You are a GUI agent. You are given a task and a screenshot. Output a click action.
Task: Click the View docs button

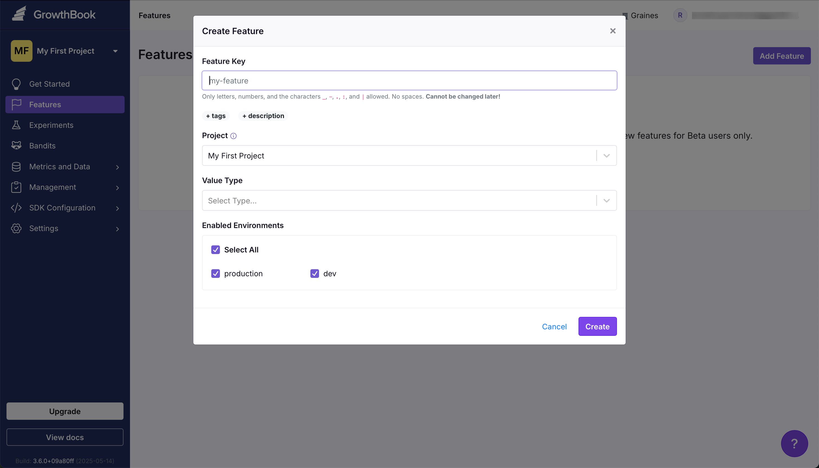(65, 437)
